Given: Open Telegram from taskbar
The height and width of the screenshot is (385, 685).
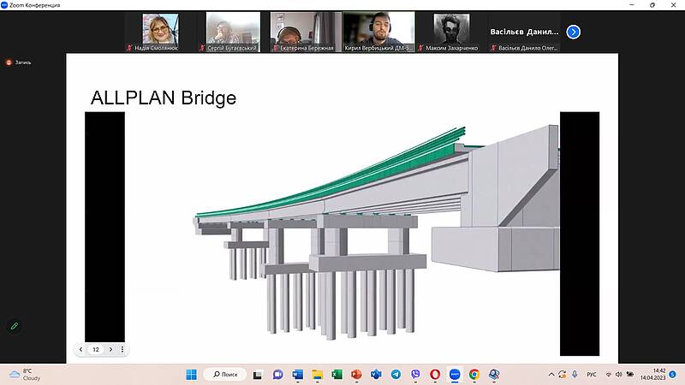Looking at the screenshot, I should pos(396,375).
